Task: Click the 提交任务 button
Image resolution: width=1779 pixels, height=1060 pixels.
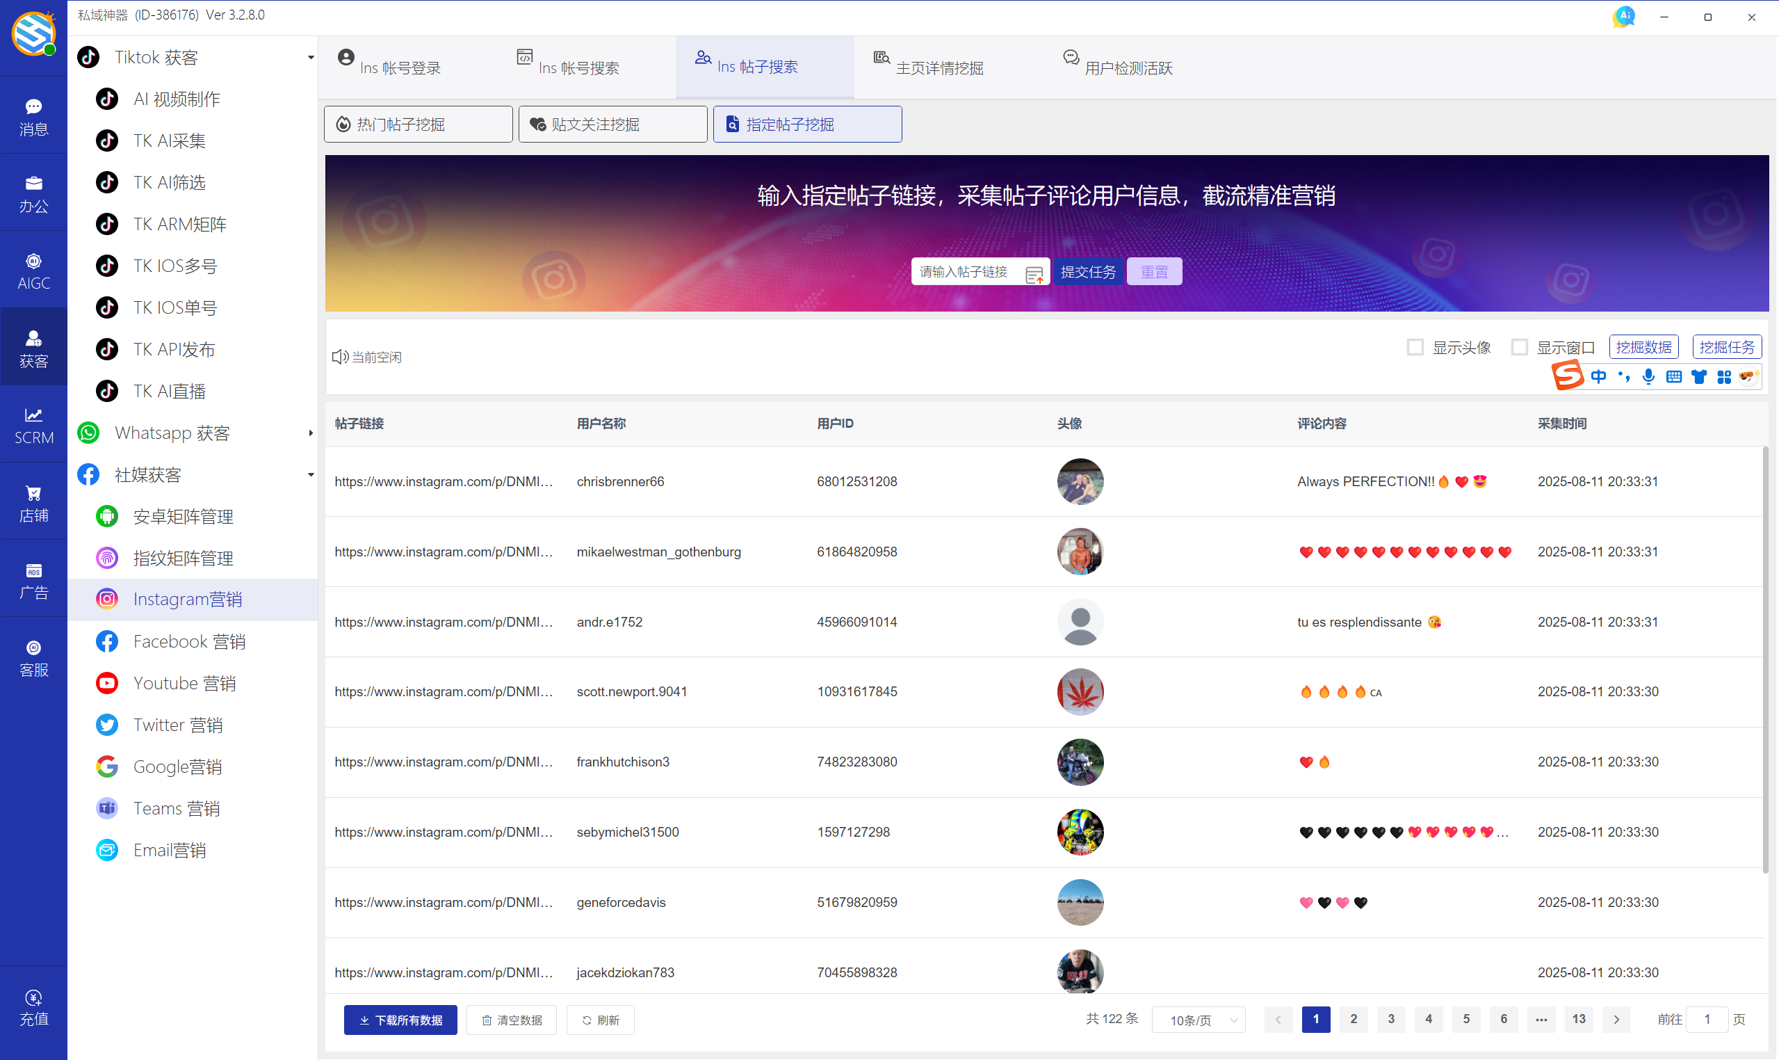Action: (x=1087, y=271)
